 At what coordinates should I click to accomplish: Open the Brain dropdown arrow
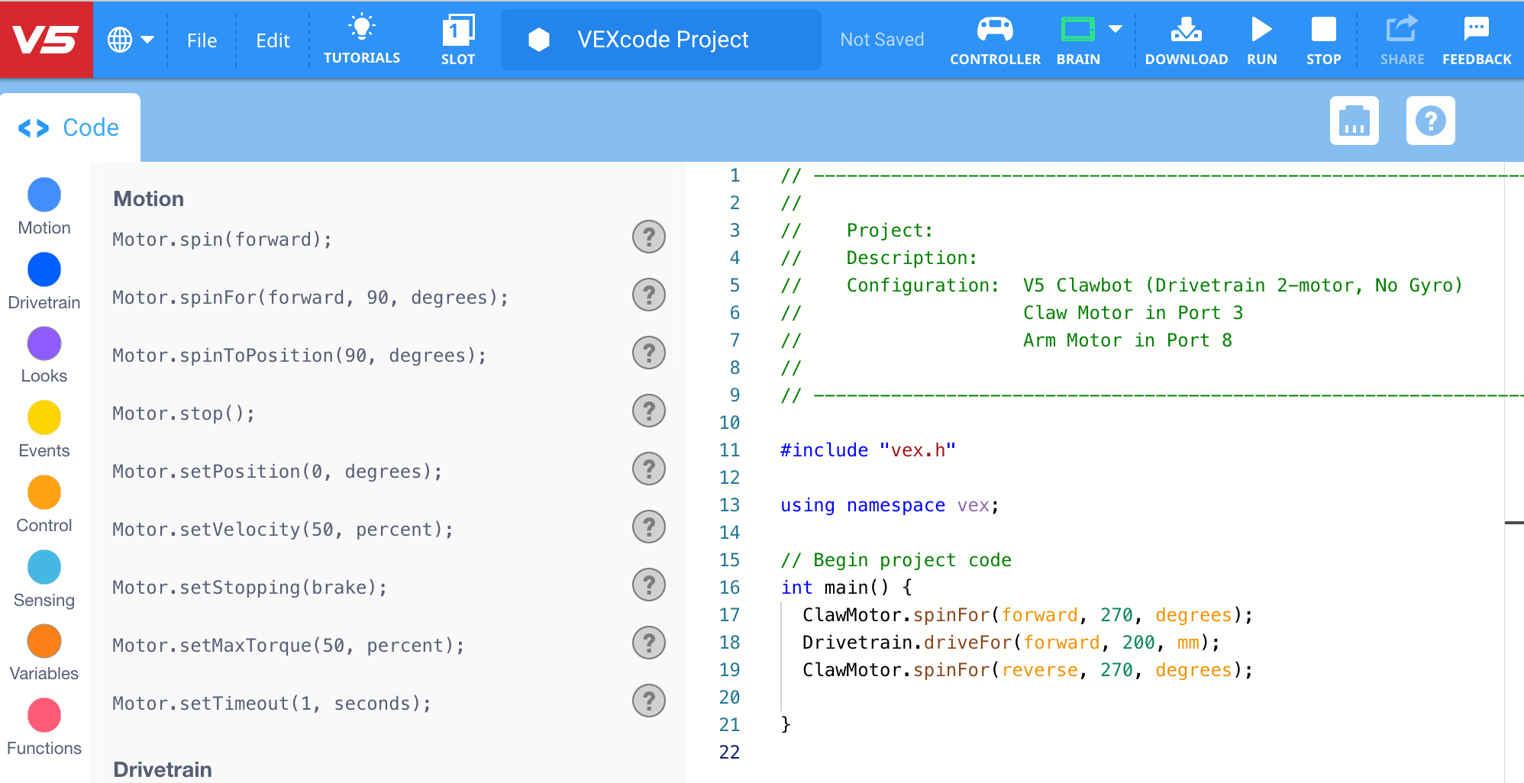coord(1116,29)
